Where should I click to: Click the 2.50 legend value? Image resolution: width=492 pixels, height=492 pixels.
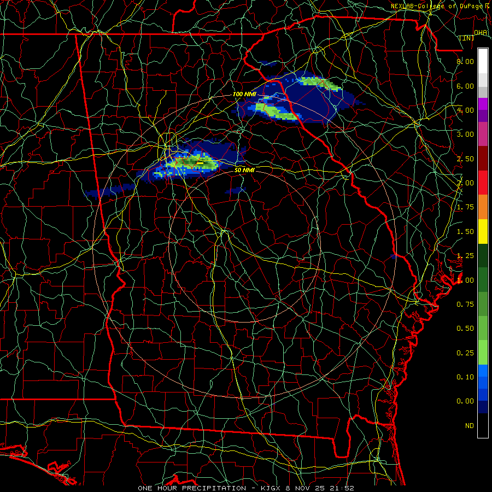(465, 159)
